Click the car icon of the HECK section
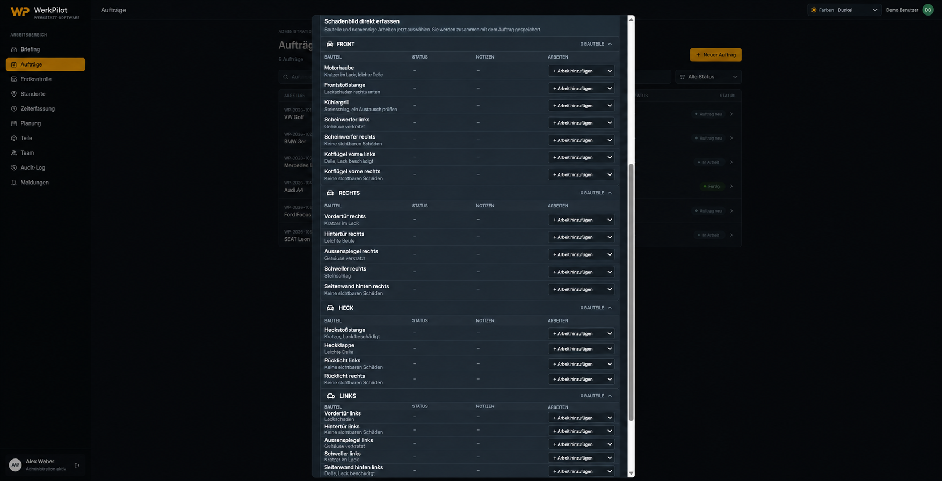Image resolution: width=942 pixels, height=481 pixels. 330,308
